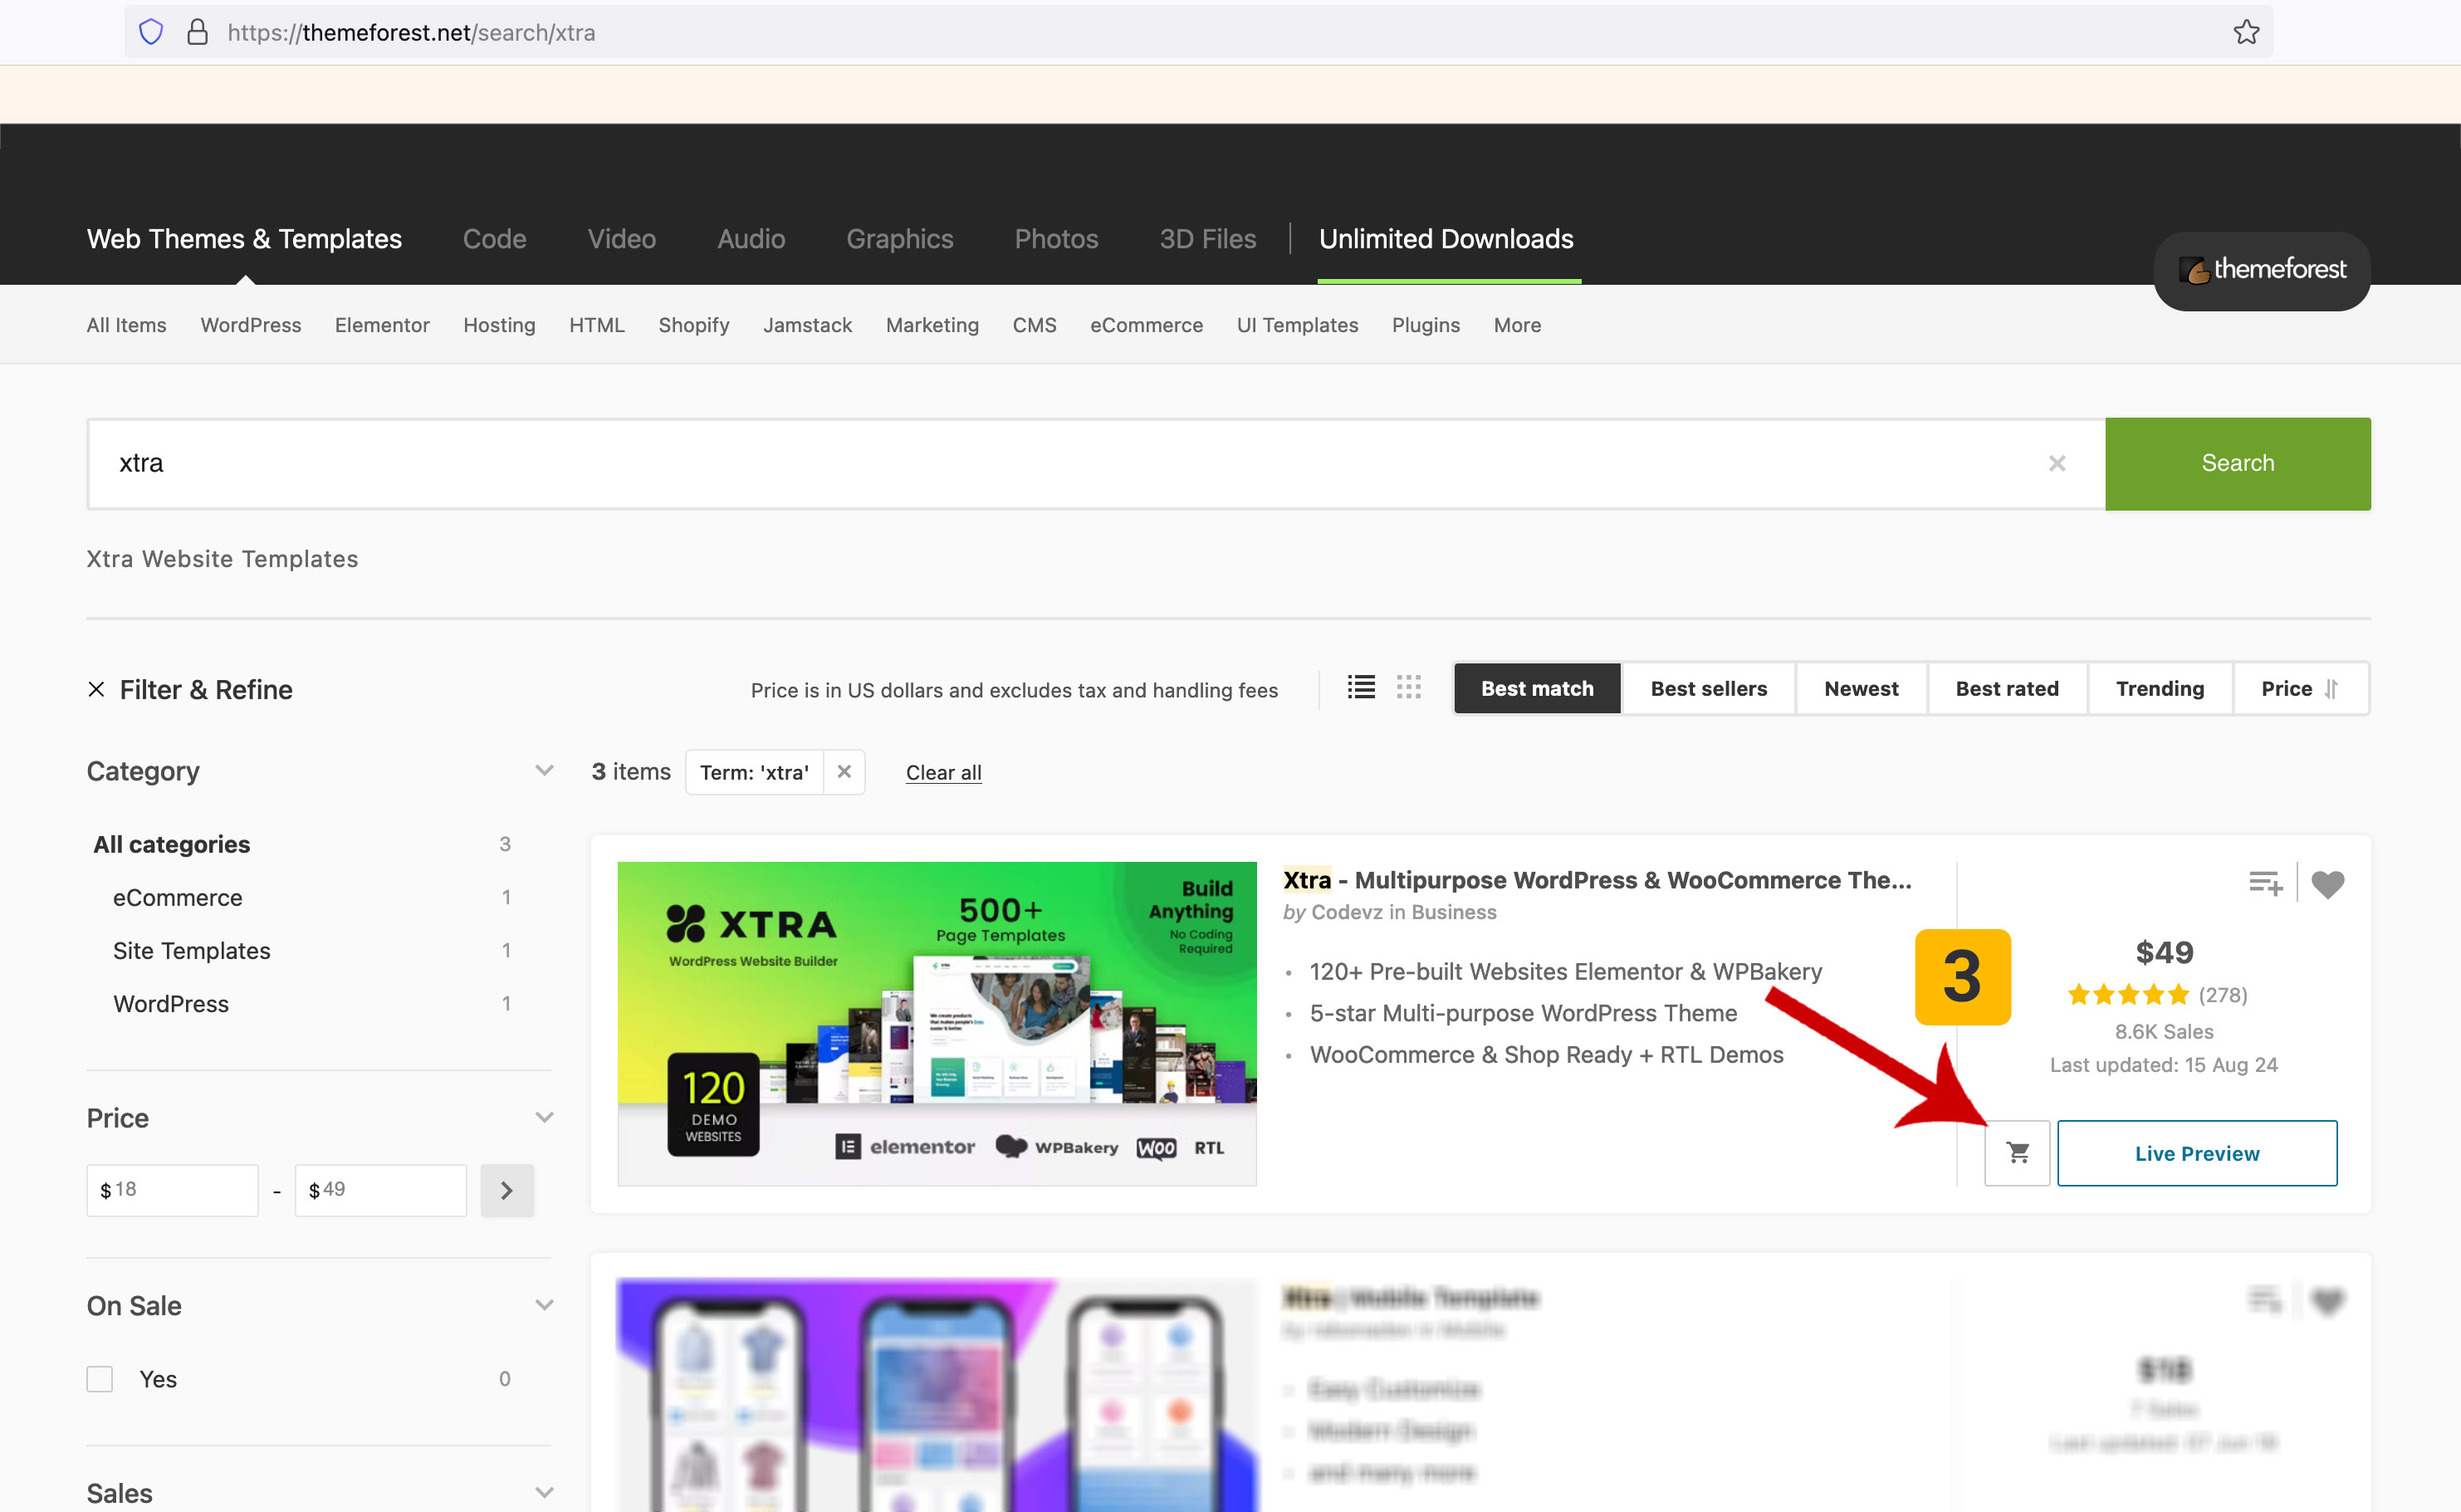
Task: Remove the 'xtra' term filter chip
Action: 844,772
